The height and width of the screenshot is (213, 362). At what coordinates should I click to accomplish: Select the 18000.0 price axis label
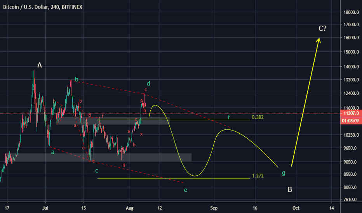click(x=351, y=12)
